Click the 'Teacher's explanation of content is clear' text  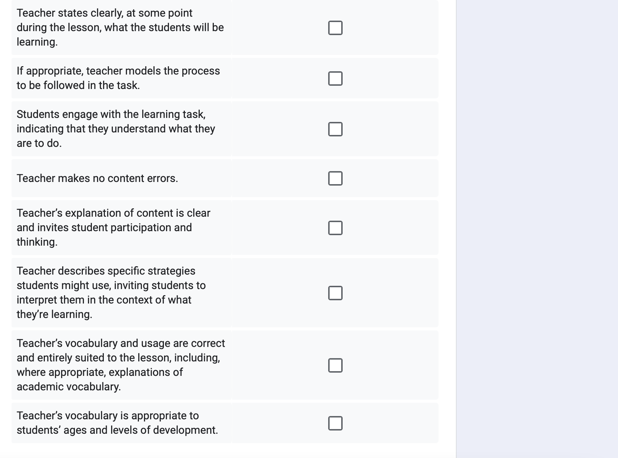pos(113,213)
